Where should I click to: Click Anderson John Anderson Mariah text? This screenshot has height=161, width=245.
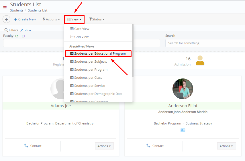[183, 112]
